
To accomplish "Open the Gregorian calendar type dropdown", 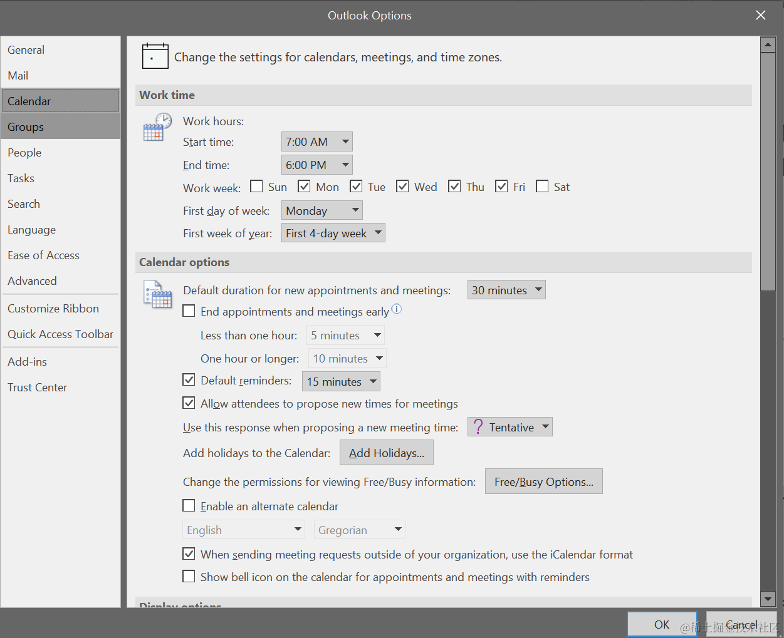I will point(360,530).
